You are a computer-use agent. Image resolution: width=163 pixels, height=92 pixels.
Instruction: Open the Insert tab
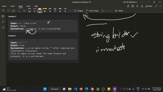(x=12, y=6)
